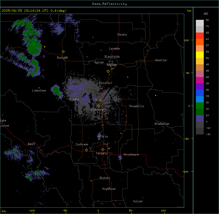The width and height of the screenshot is (219, 214).
Task: Select the blue 33–36 dBZ legend band
Action: pos(200,93)
